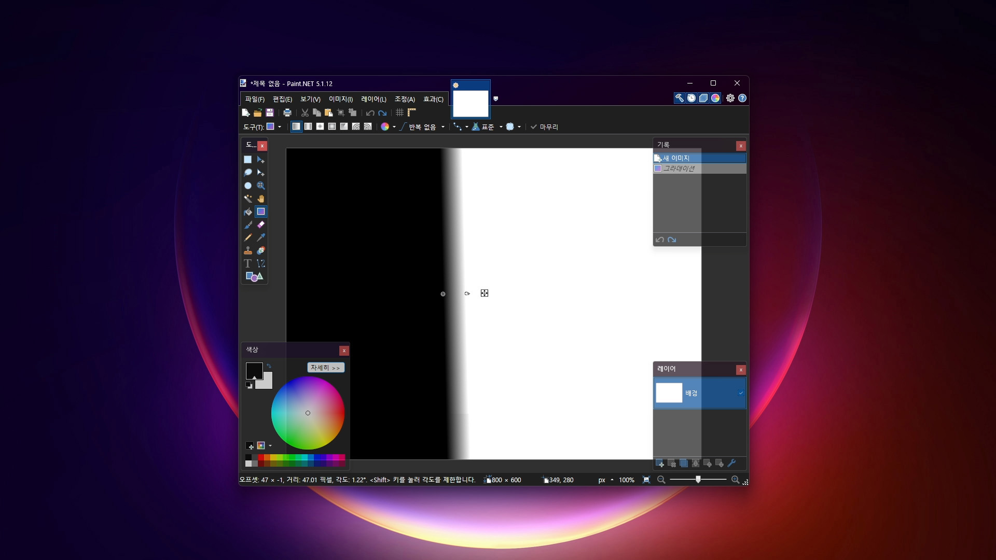This screenshot has height=560, width=996.
Task: Choose the Linear gradient type
Action: coord(296,127)
